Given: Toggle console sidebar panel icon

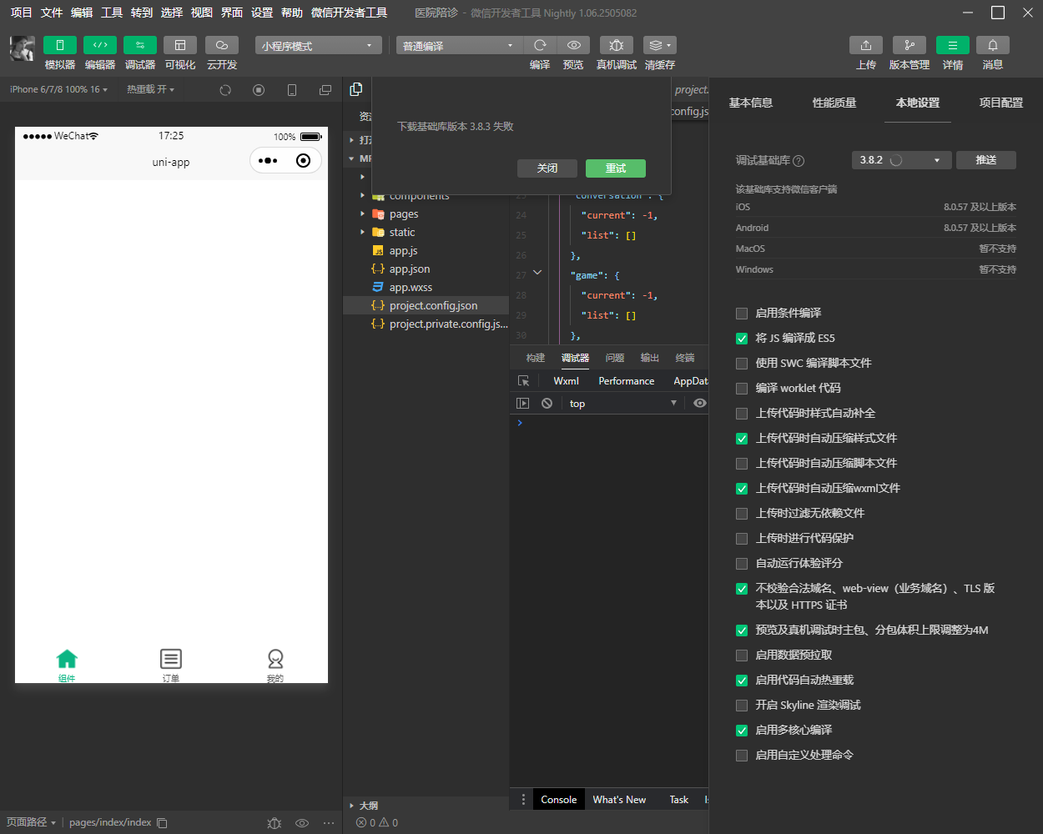Looking at the screenshot, I should click(523, 404).
